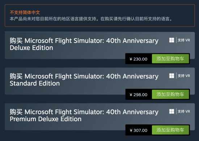This screenshot has height=141, width=199.
Task: Click the orange 不支持简体中文 warning heading
Action: tap(25, 13)
